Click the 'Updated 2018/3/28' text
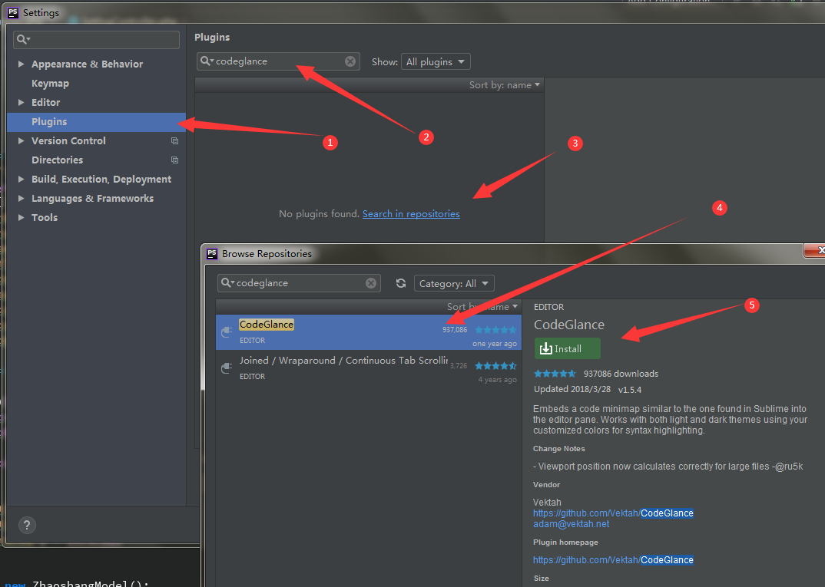 tap(572, 389)
